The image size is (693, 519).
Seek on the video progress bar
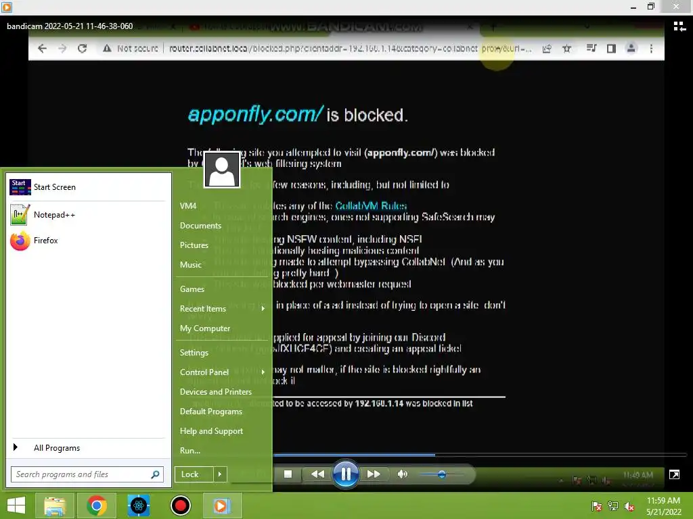pyautogui.click(x=480, y=455)
